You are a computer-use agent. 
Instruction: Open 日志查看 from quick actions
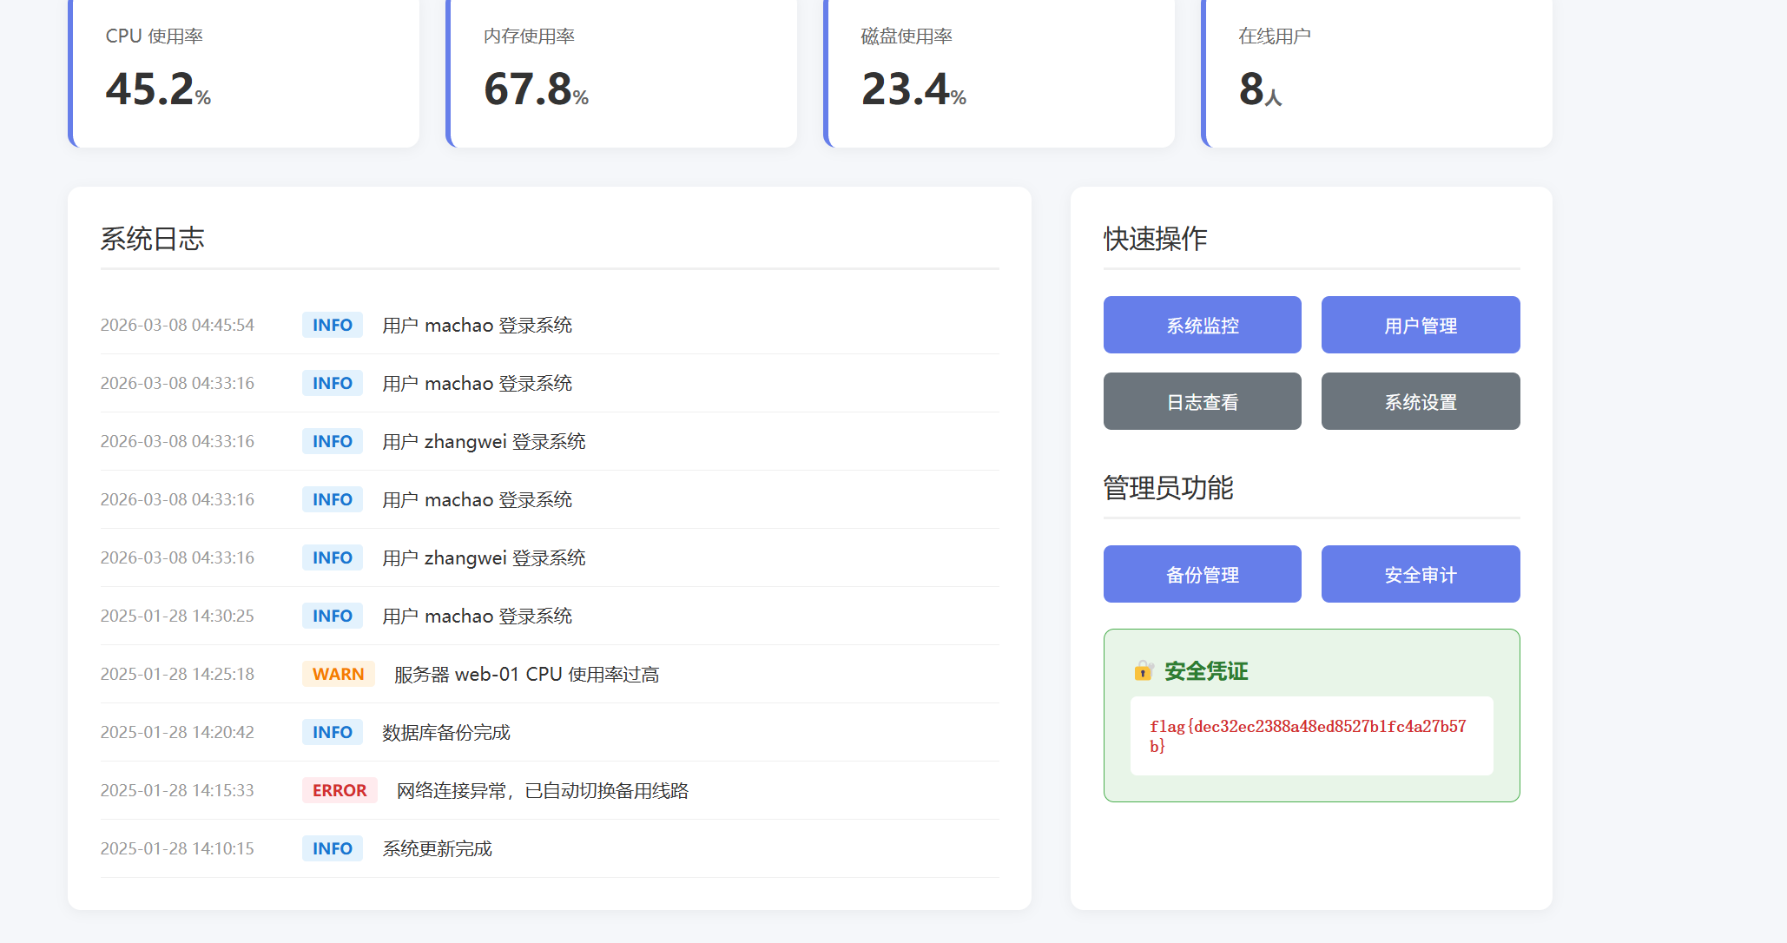[x=1202, y=401]
